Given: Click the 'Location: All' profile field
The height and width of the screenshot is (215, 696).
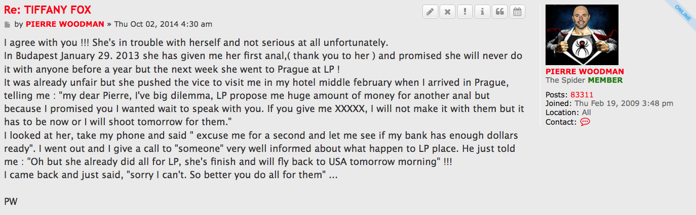Looking at the screenshot, I should (x=568, y=113).
